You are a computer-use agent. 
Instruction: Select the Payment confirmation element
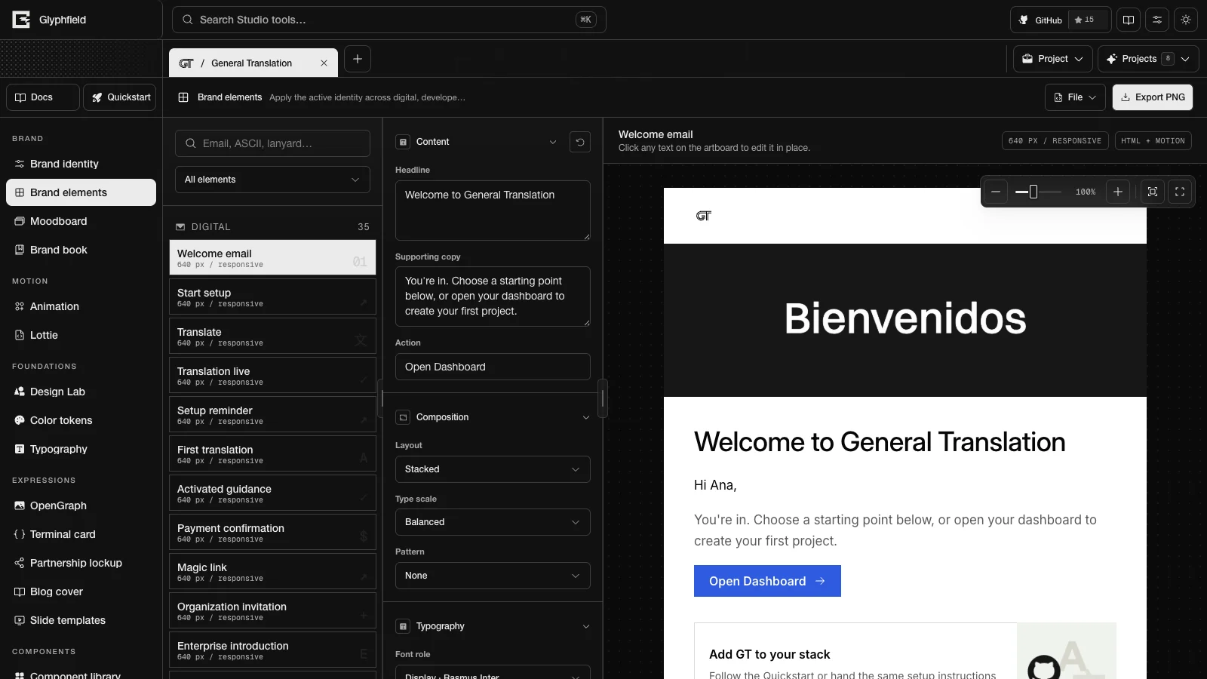pyautogui.click(x=272, y=532)
